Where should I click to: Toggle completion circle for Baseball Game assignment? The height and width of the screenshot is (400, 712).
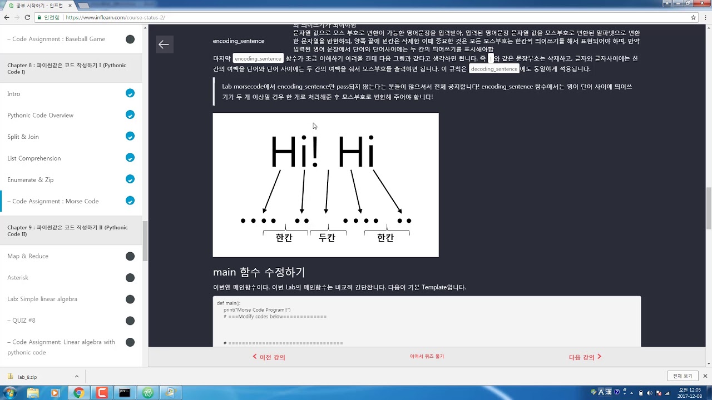(x=130, y=39)
